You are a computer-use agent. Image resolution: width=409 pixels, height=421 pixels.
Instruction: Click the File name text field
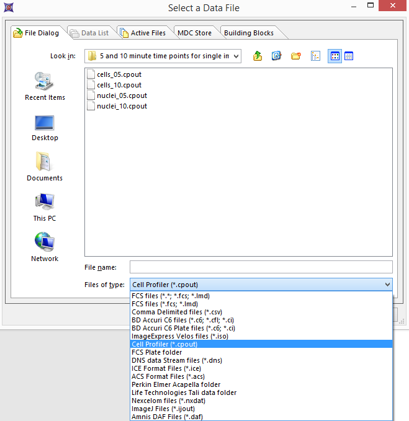(261, 267)
